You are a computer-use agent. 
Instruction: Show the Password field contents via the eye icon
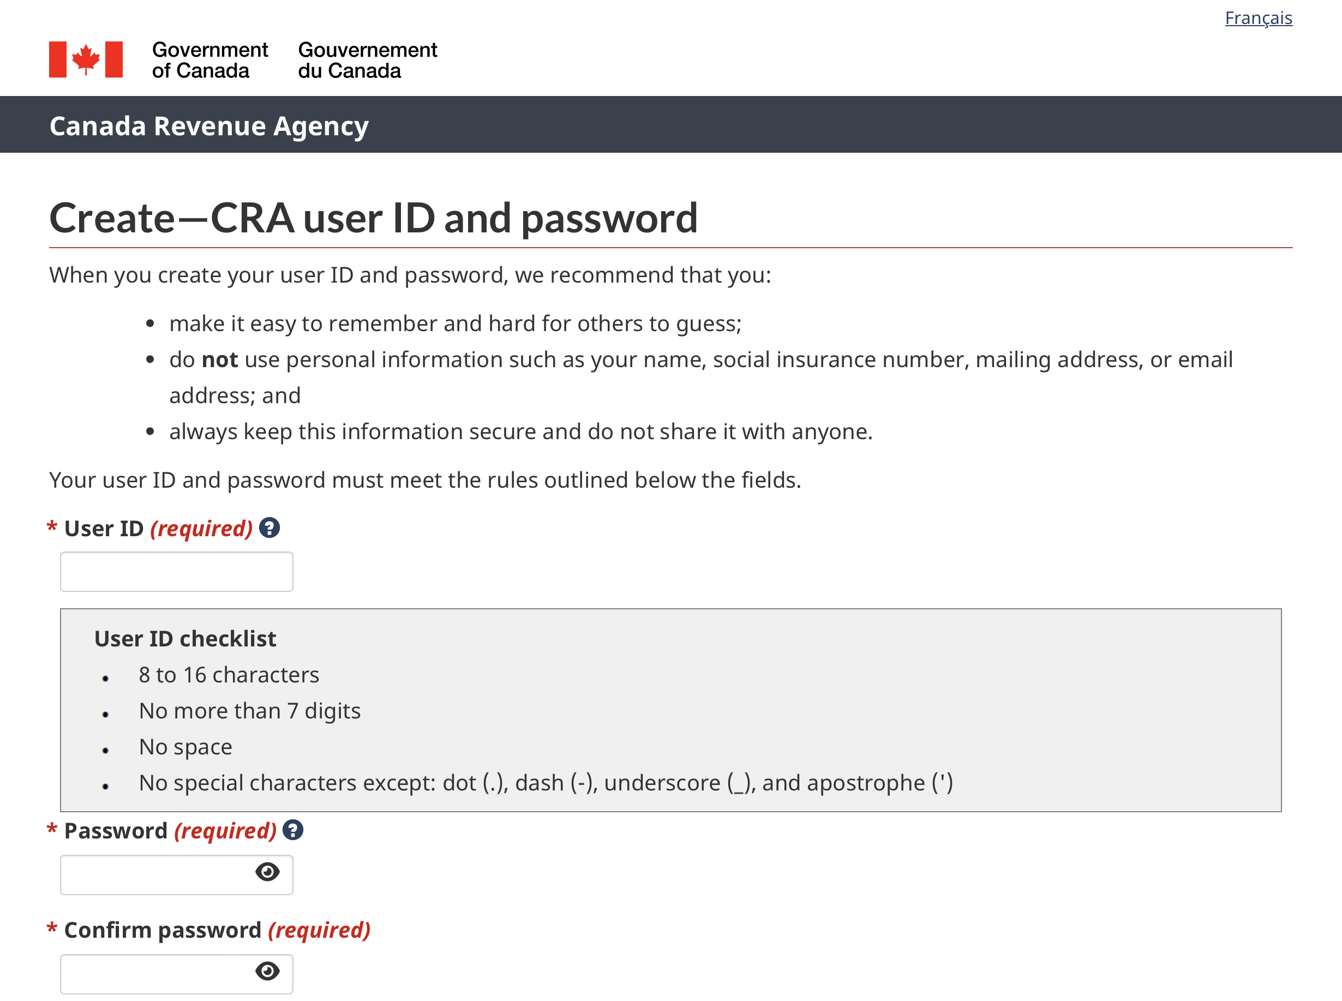[x=267, y=872]
